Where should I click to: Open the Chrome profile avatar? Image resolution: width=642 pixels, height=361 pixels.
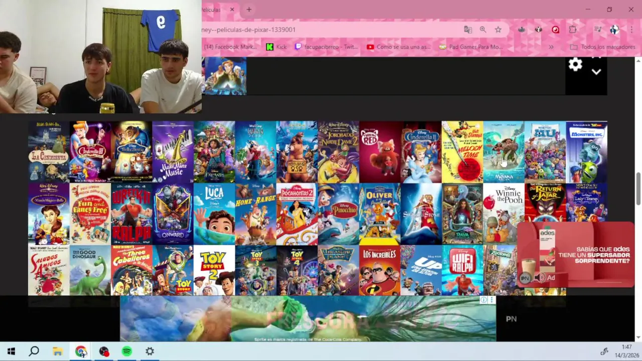[x=614, y=30]
